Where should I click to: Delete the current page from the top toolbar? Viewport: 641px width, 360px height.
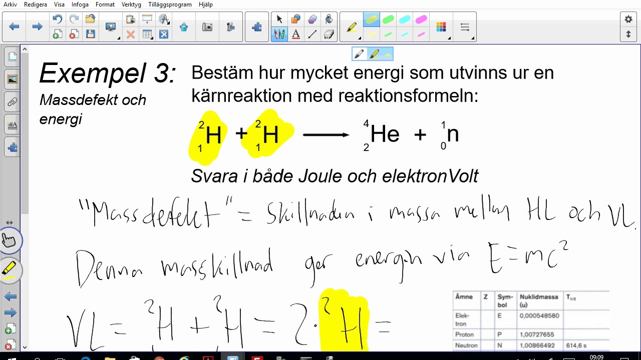[x=74, y=34]
